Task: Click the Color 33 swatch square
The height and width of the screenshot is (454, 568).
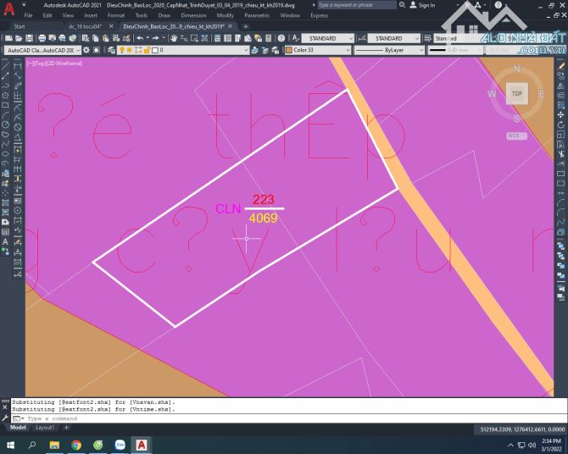Action: (x=289, y=50)
